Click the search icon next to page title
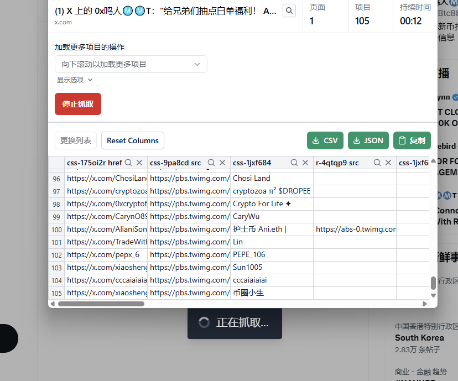This screenshot has width=458, height=381. (x=289, y=11)
